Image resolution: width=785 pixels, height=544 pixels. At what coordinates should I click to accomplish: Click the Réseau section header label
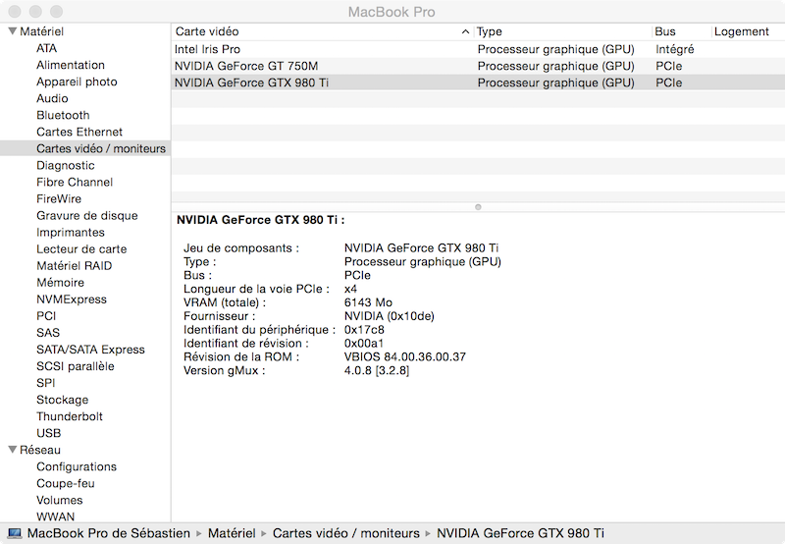tap(40, 450)
